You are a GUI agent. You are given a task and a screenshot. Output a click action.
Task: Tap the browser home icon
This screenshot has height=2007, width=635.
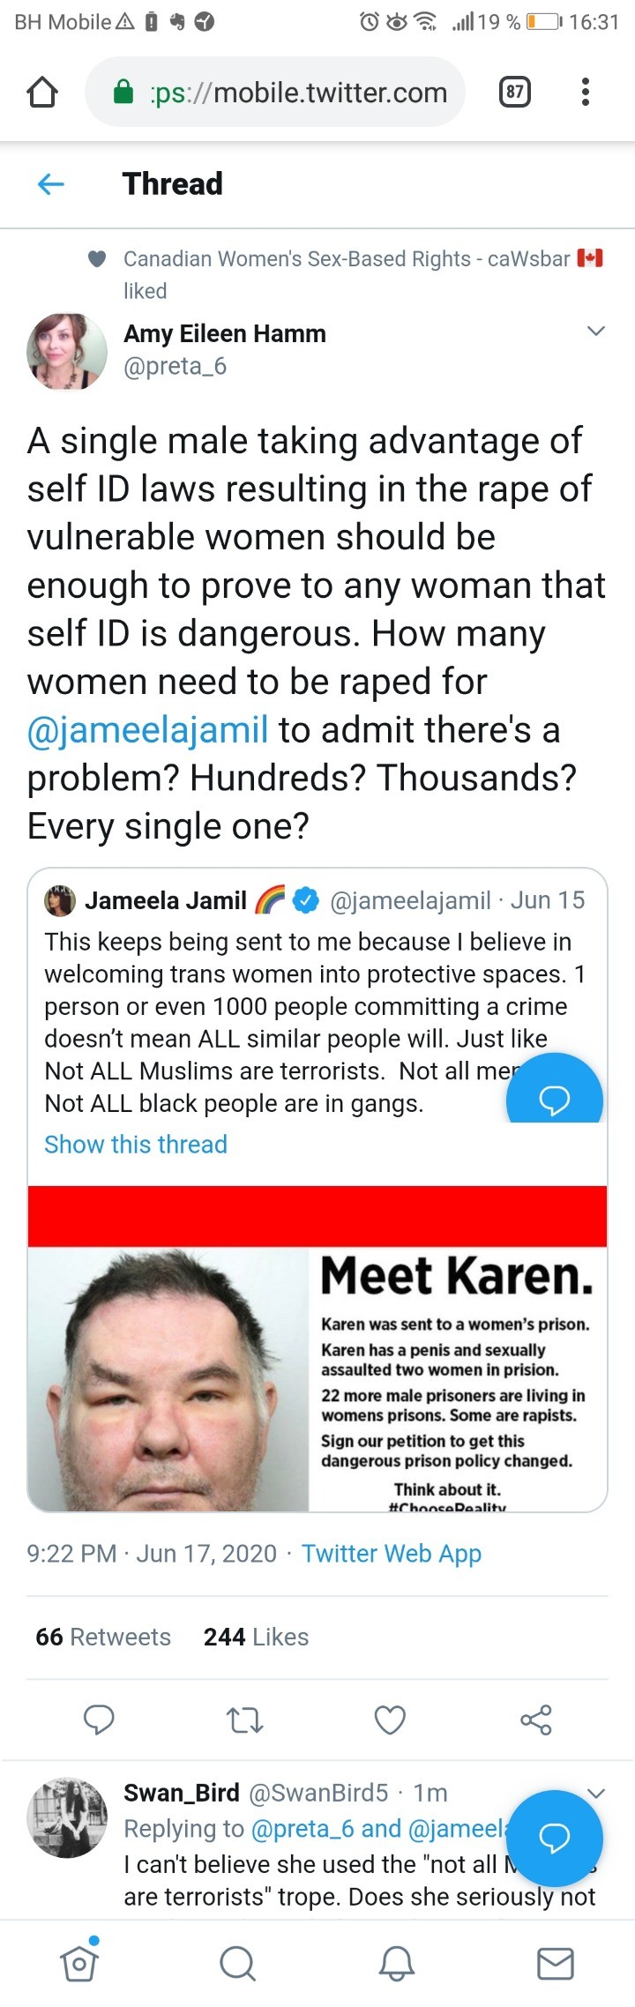click(42, 93)
